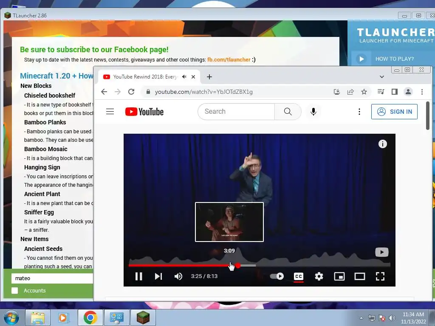
Task: Open the Control Panel taskbar icon
Action: [x=116, y=318]
